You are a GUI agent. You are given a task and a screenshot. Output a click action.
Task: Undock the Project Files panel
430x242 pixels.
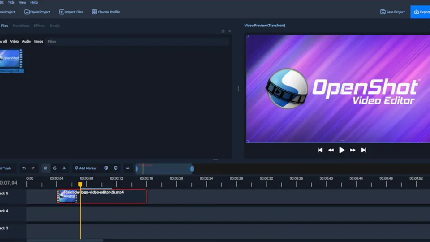pos(223,31)
